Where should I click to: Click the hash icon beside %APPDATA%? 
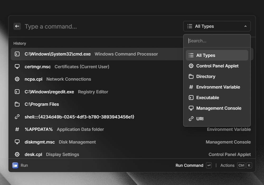(x=17, y=129)
